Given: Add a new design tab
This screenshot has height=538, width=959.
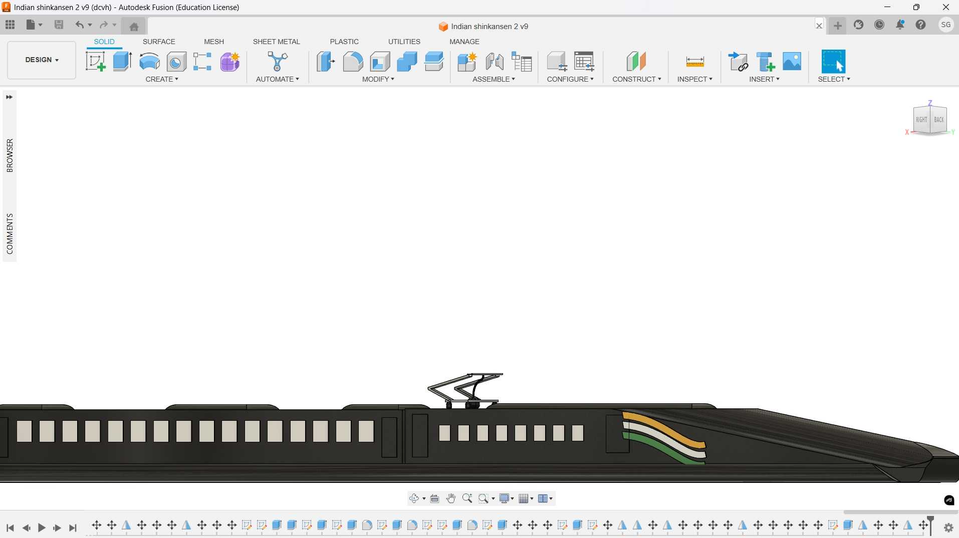Looking at the screenshot, I should (x=838, y=25).
